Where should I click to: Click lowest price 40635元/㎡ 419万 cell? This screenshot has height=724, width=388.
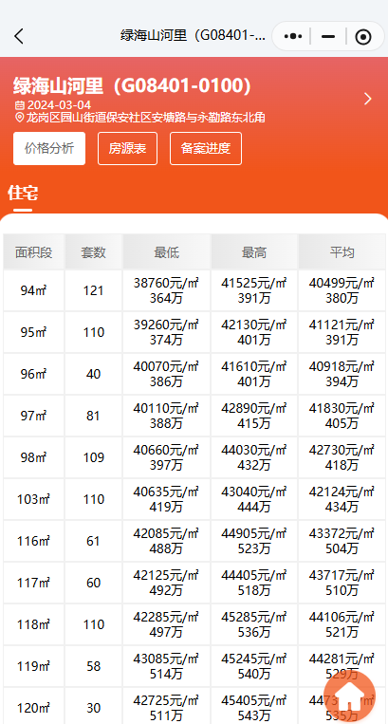166,499
